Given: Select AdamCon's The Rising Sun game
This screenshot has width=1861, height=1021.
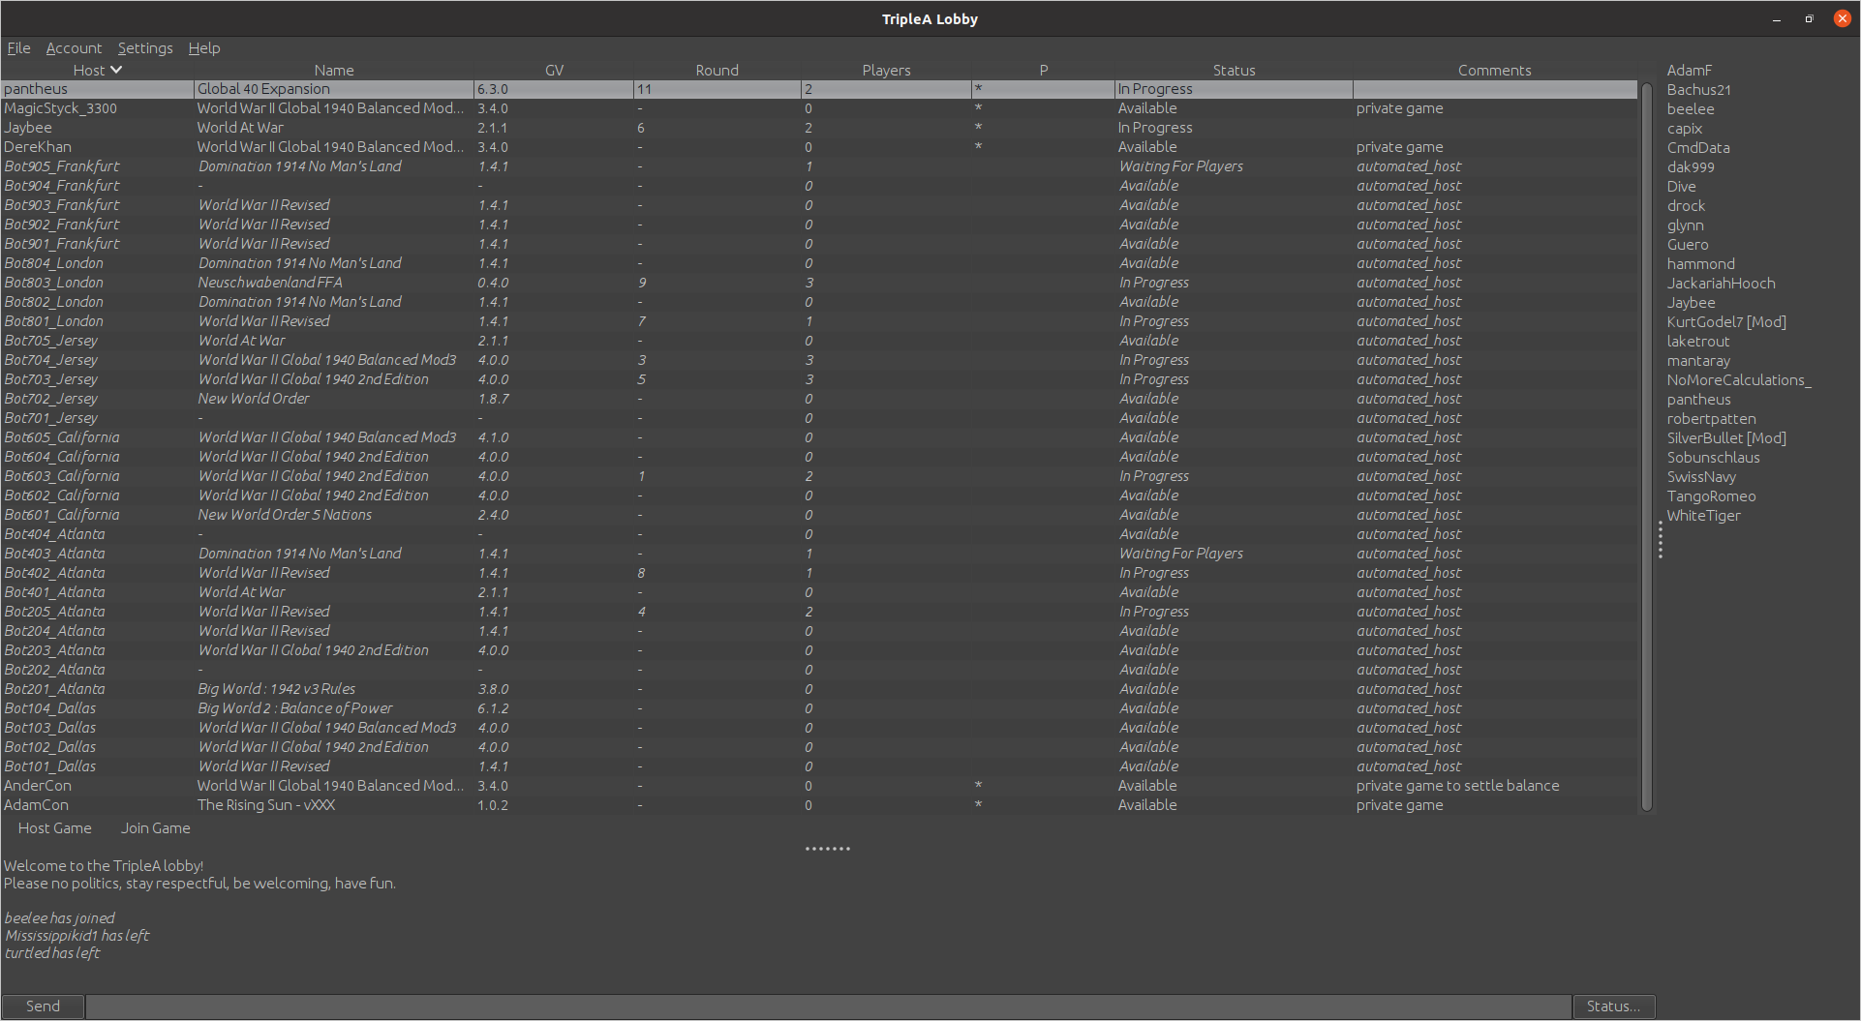Looking at the screenshot, I should pyautogui.click(x=819, y=805).
